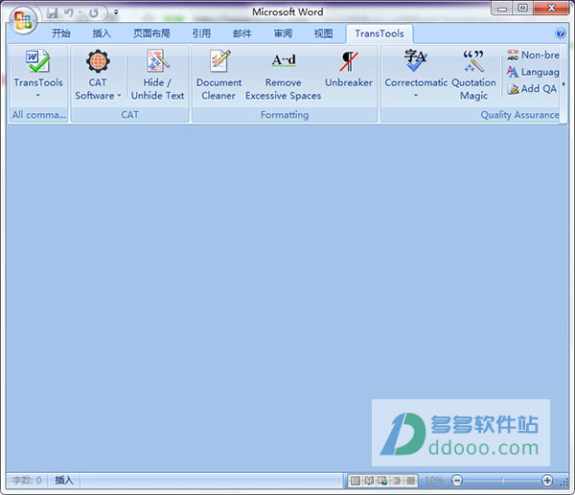Click the CAT Software gear icon
The image size is (575, 495).
(x=98, y=61)
